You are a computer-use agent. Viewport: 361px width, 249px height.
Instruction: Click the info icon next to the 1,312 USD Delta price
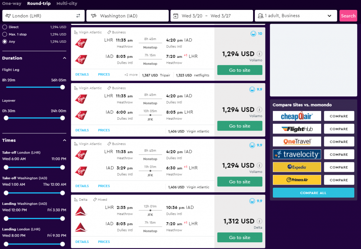click(x=259, y=221)
